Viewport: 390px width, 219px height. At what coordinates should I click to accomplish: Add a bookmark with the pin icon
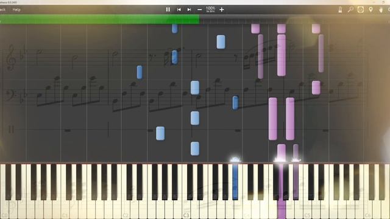(371, 10)
